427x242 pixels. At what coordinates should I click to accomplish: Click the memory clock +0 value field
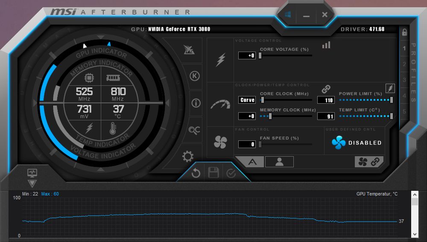(x=247, y=116)
